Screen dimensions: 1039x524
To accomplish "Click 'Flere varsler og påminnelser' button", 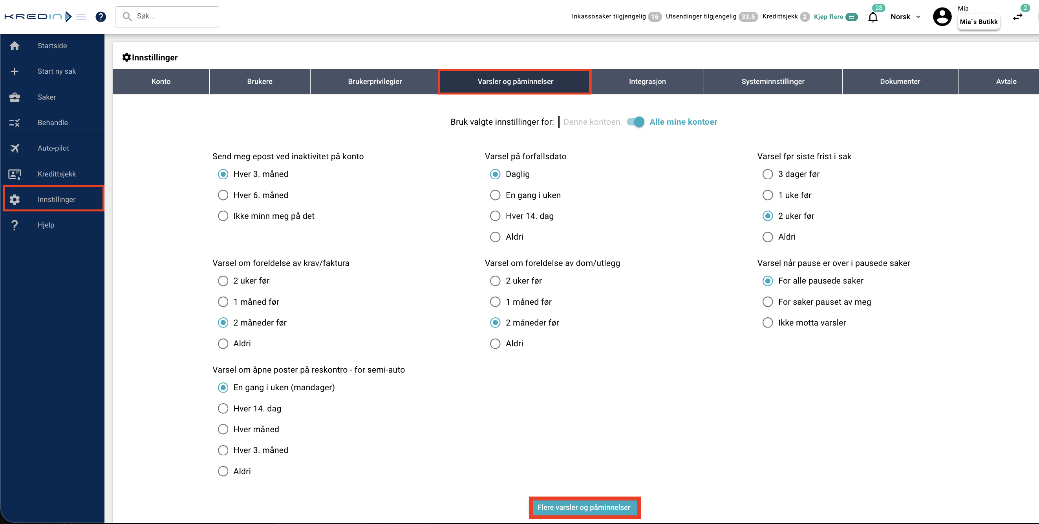I will pos(584,508).
